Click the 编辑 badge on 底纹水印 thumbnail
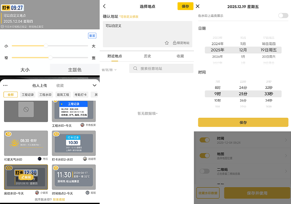This screenshot has width=291, height=204. tap(26, 177)
